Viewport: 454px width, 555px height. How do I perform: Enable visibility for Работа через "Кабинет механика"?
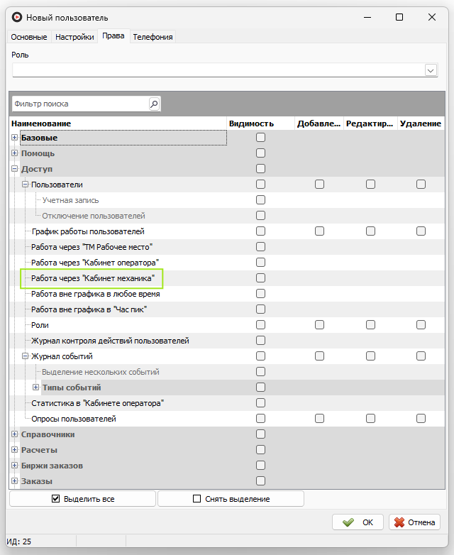260,278
